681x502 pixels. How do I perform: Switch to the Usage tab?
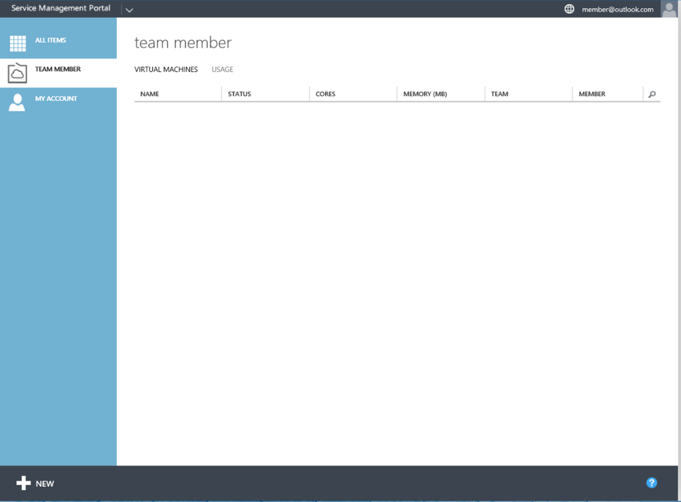[x=222, y=70]
